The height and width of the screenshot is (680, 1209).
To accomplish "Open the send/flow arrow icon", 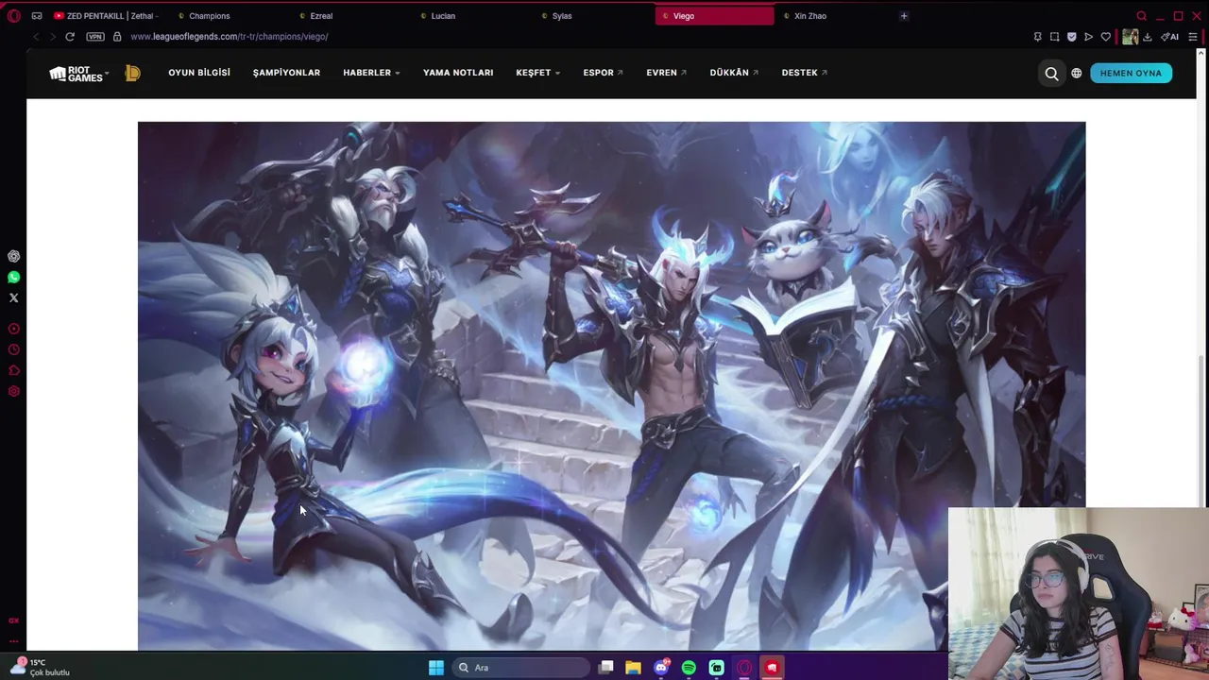I will (x=1088, y=37).
